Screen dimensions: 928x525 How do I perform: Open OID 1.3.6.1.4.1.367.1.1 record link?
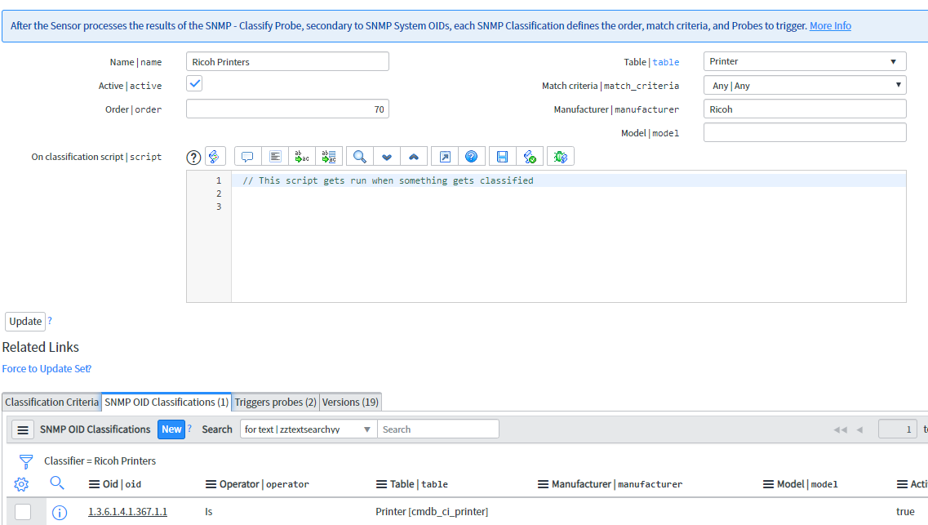click(128, 511)
